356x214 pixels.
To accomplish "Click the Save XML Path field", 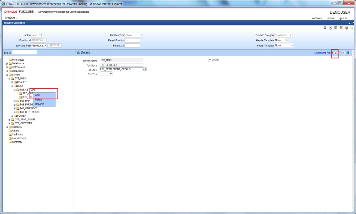I will [39, 46].
